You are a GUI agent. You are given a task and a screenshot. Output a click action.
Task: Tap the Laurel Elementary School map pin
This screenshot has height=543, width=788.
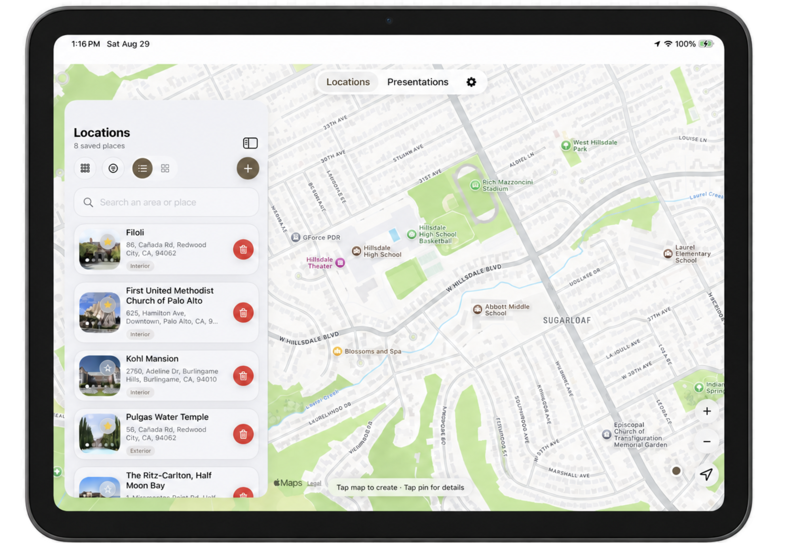coord(668,254)
